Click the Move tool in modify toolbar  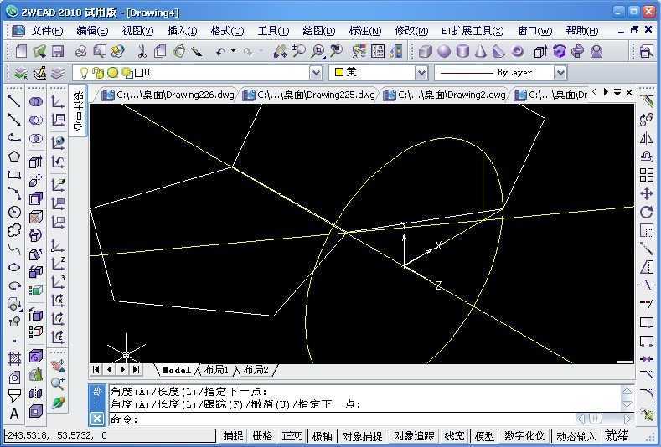(x=646, y=193)
